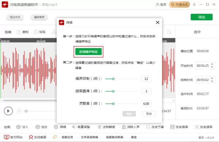This screenshot has width=219, height=142.
Task: Click 选中时间 value 00:02.77
Action: point(203,94)
